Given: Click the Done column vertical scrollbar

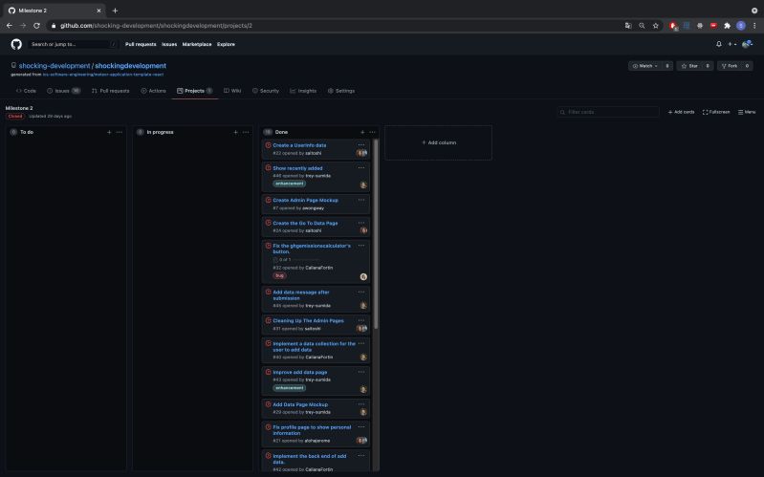Looking at the screenshot, I should 376,234.
